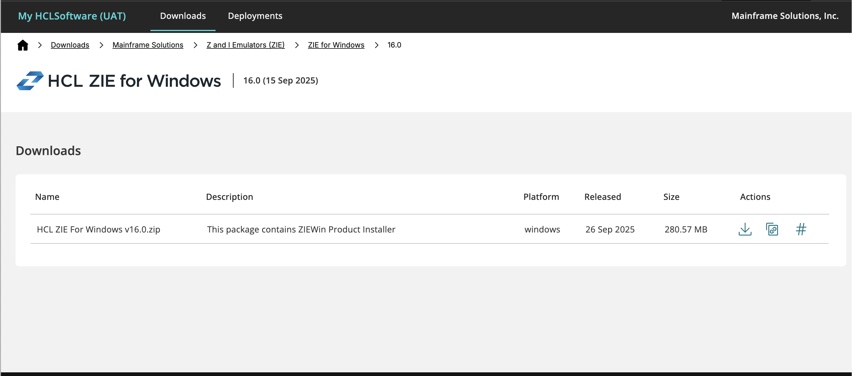Viewport: 852px width, 376px height.
Task: Switch to the Deployments tab
Action: click(x=255, y=16)
